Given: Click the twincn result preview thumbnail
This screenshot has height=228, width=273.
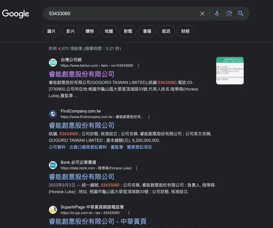Looking at the screenshot, I should [x=230, y=71].
